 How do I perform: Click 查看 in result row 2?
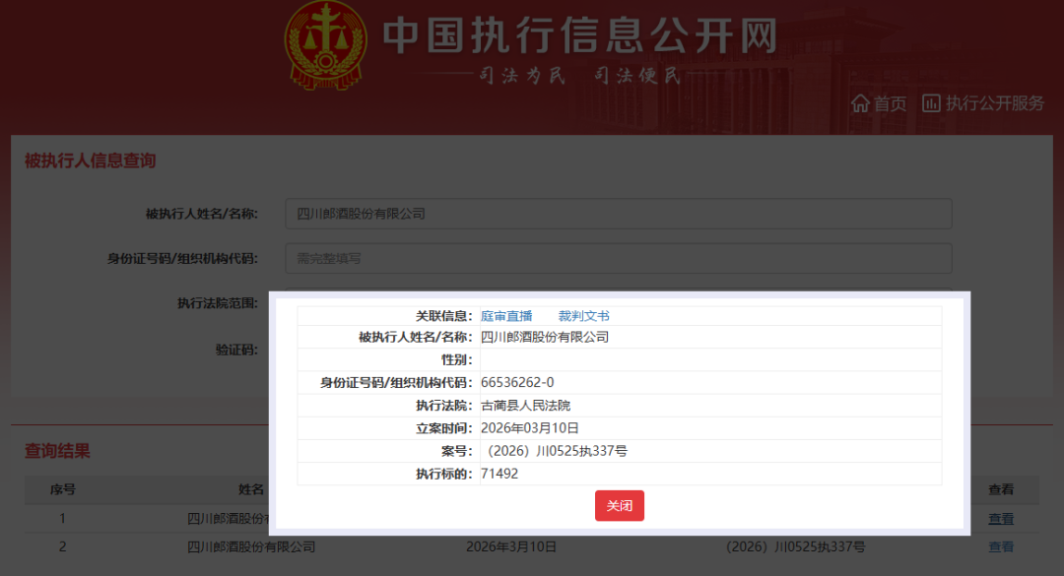[x=1000, y=546]
